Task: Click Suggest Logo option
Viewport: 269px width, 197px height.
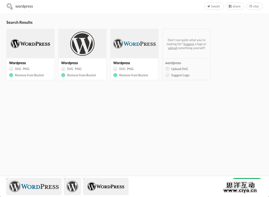Action: 180,75
